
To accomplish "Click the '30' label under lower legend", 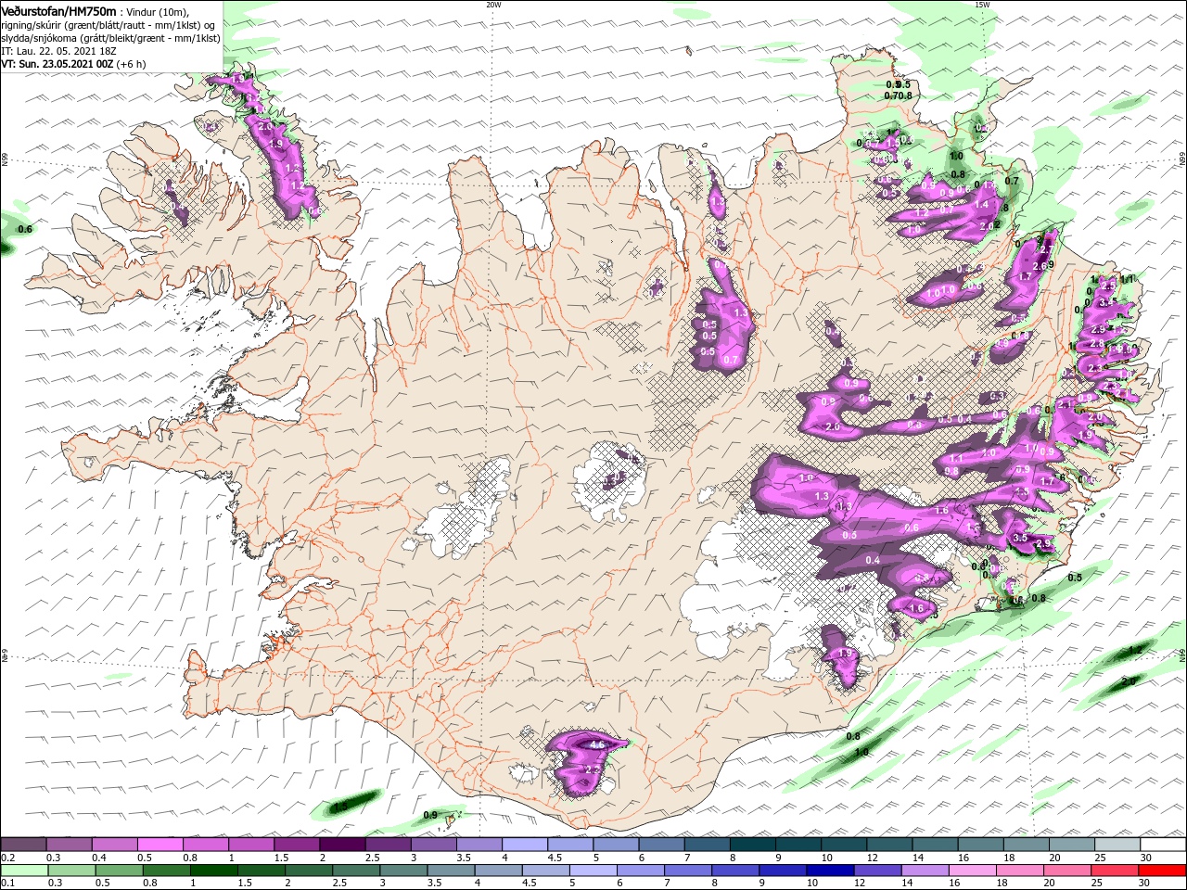I will pos(1146,884).
